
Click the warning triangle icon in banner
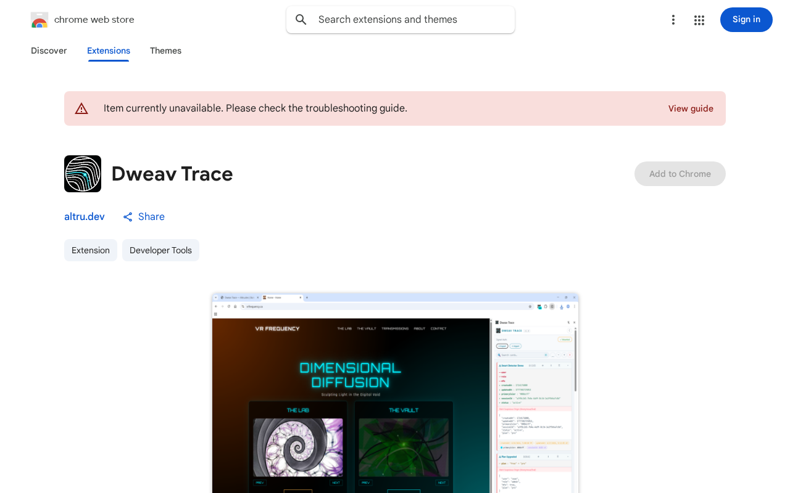[81, 108]
